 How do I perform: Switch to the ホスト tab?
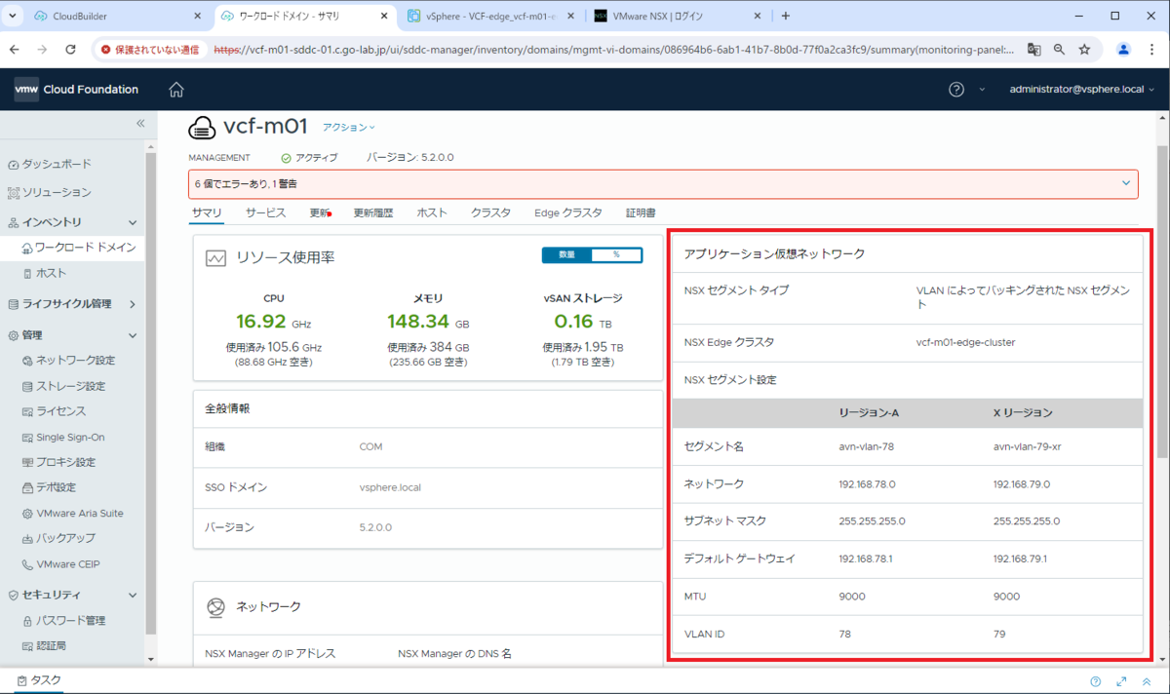click(x=432, y=212)
